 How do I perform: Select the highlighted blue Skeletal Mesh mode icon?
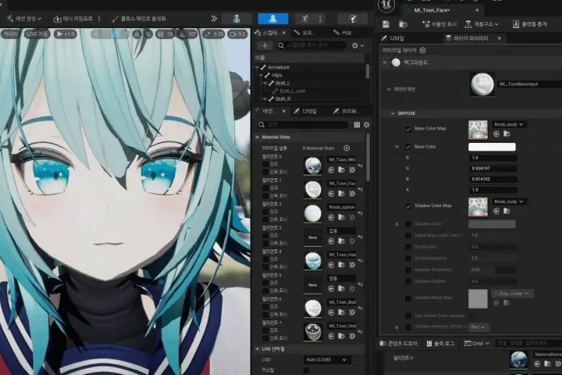coord(272,19)
